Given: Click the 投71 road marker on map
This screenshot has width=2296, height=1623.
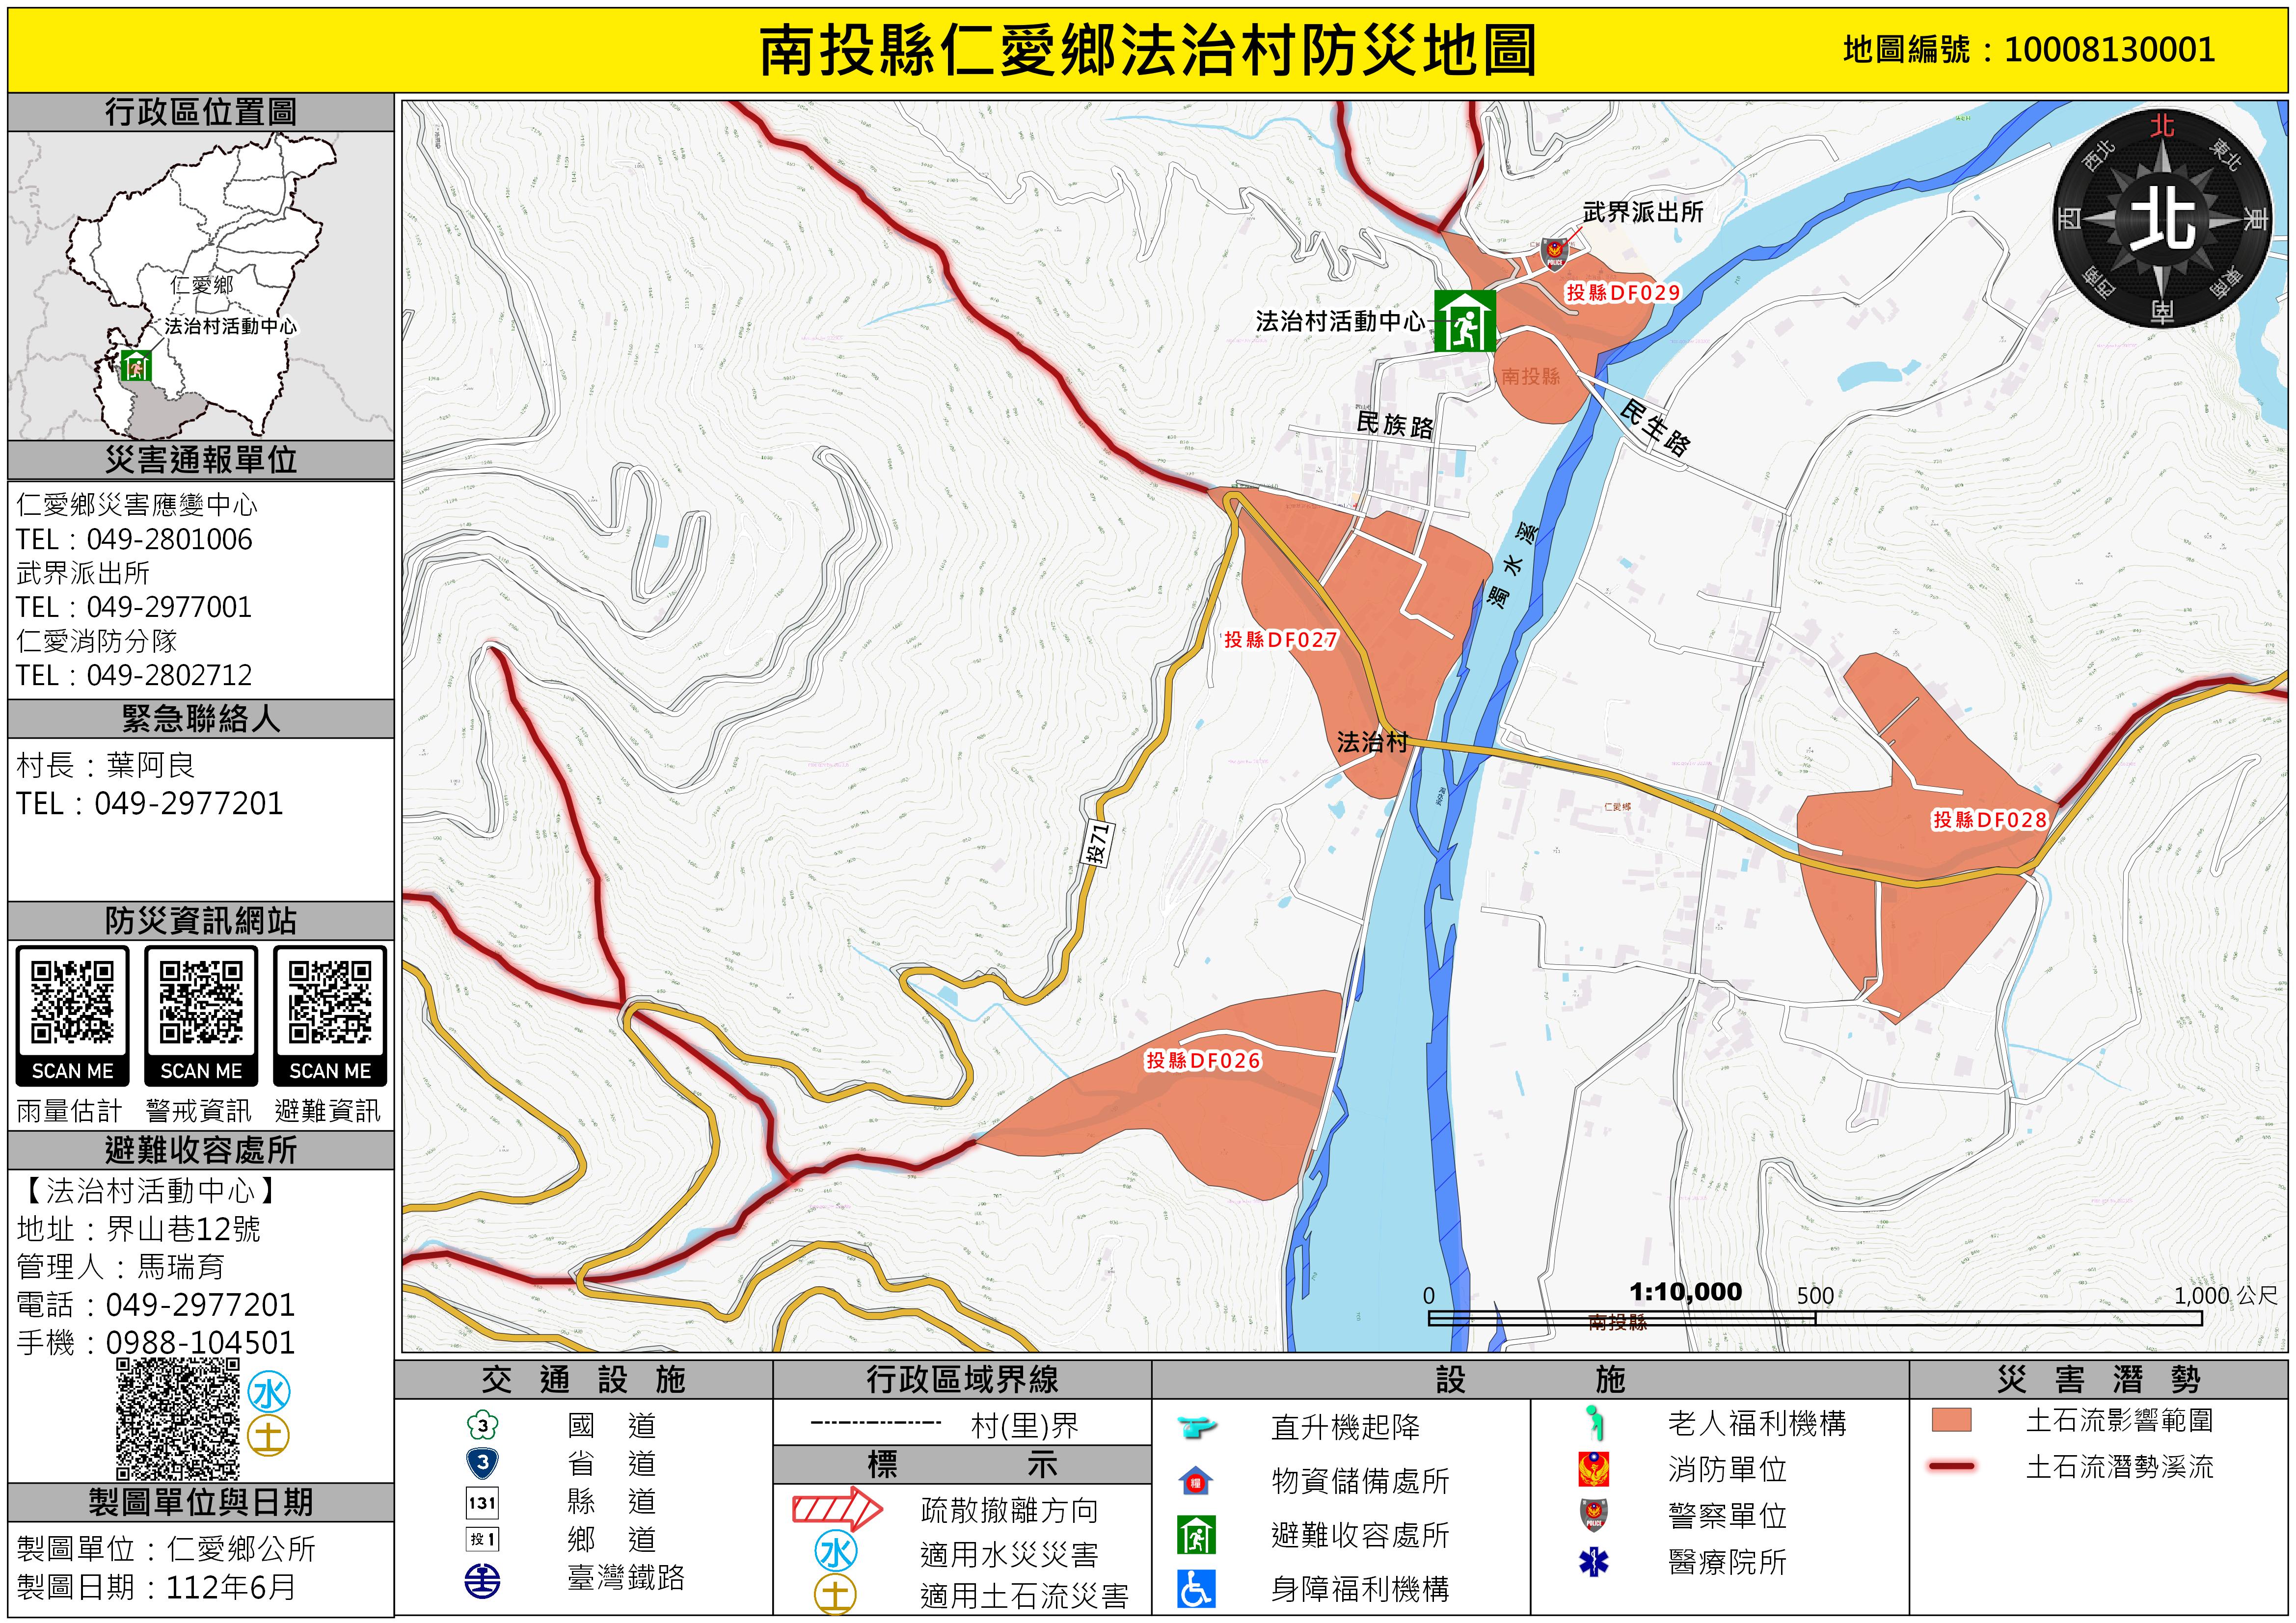Looking at the screenshot, I should 1097,842.
